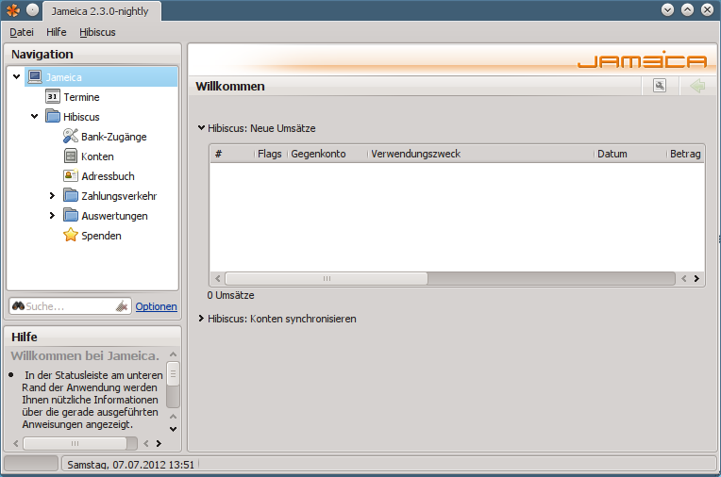Click the search icon beside the Willkommen title
This screenshot has height=477, width=721.
point(660,86)
